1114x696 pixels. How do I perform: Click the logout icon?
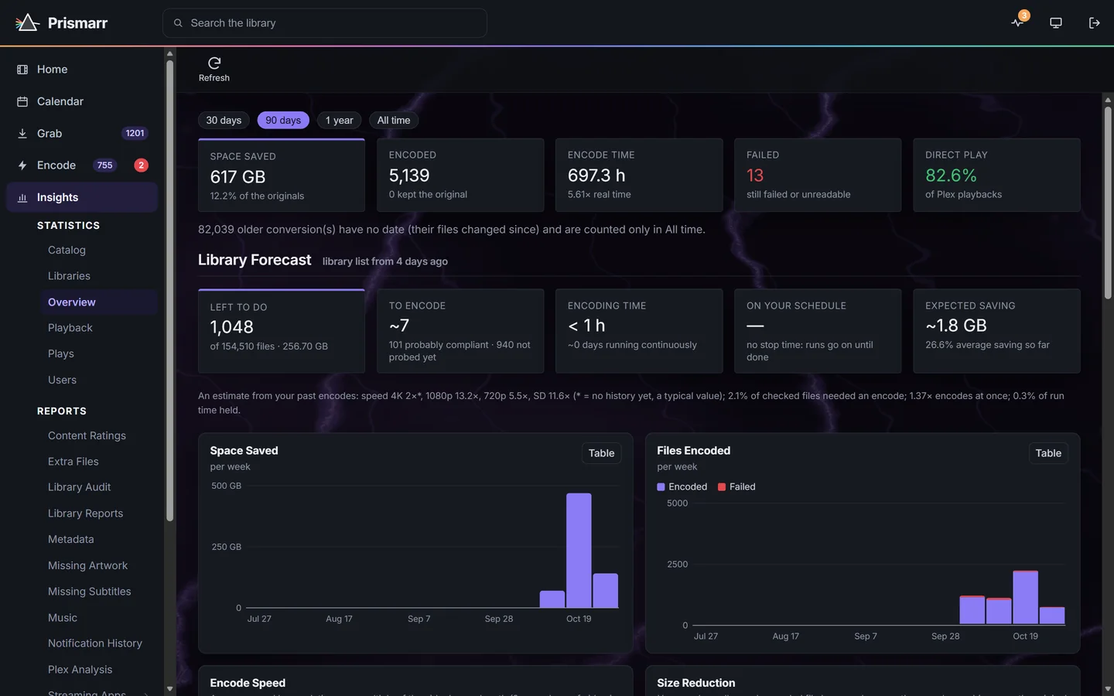click(1094, 22)
